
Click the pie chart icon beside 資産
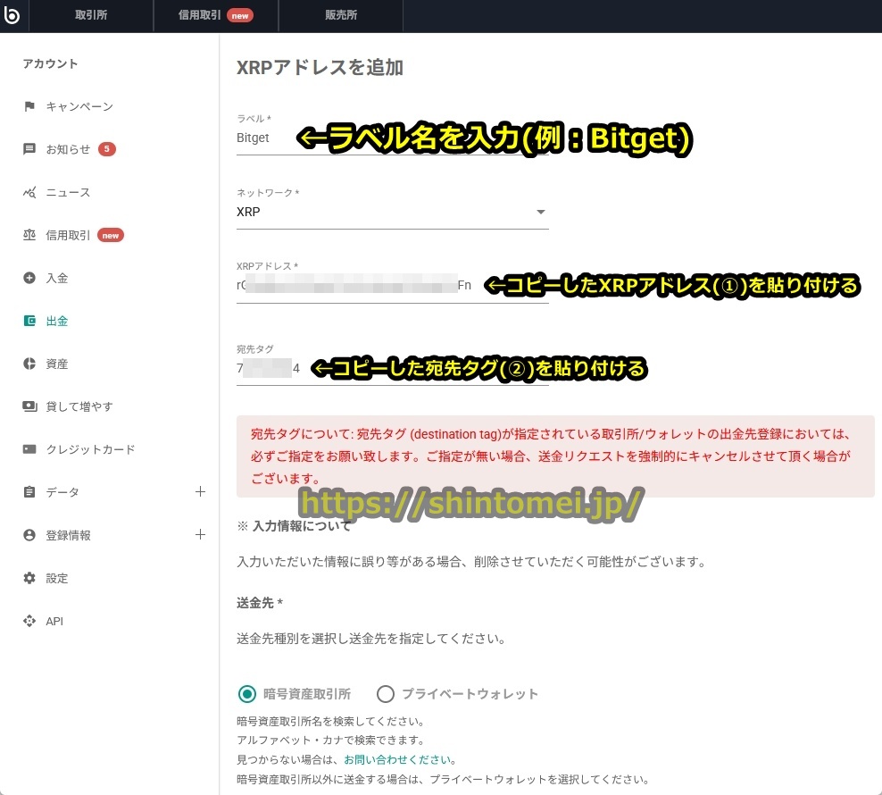coord(29,364)
